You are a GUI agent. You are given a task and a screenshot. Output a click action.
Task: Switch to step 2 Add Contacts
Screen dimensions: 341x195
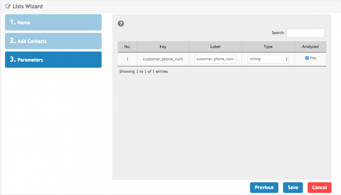click(53, 41)
